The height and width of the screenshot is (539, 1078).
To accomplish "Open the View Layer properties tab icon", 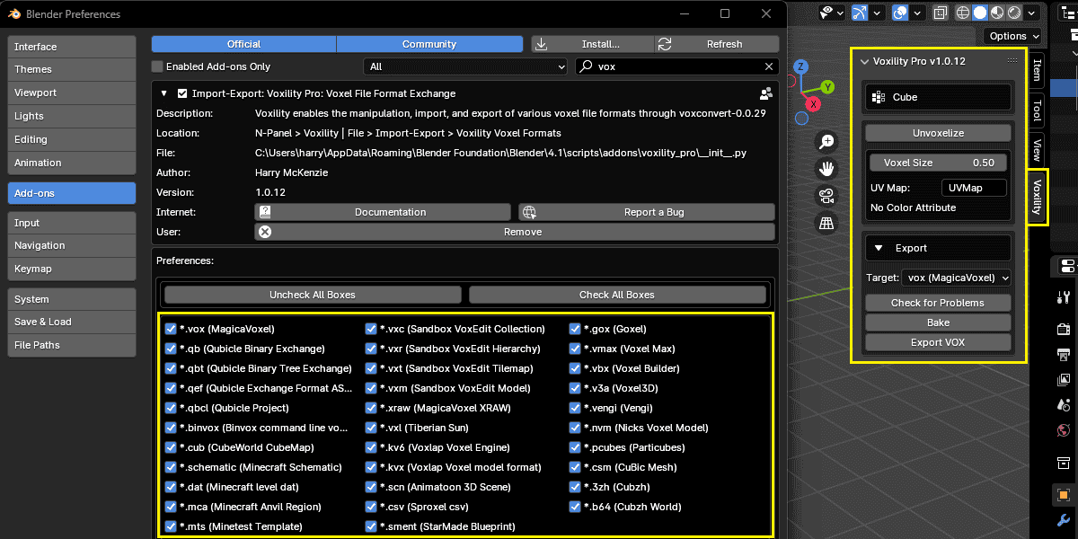I will [1064, 380].
